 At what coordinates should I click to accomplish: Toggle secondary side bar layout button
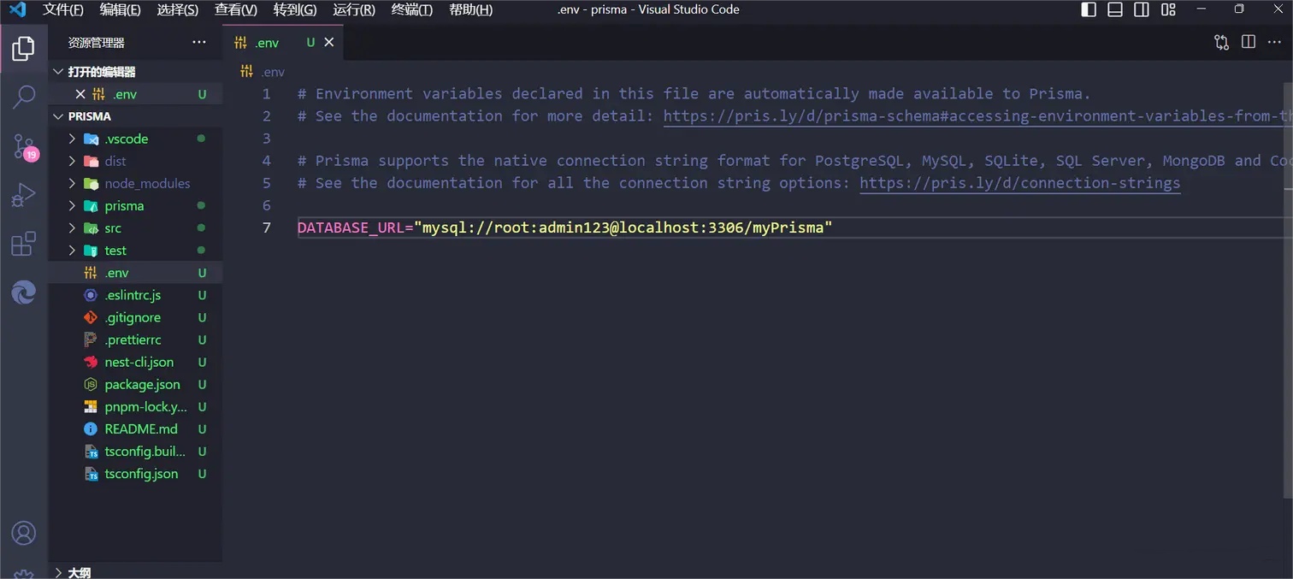click(x=1142, y=9)
